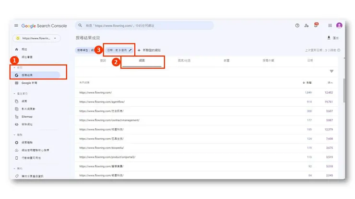Switch to the countries/regions tab
Viewport: 355px width, 199px height.
coord(184,61)
